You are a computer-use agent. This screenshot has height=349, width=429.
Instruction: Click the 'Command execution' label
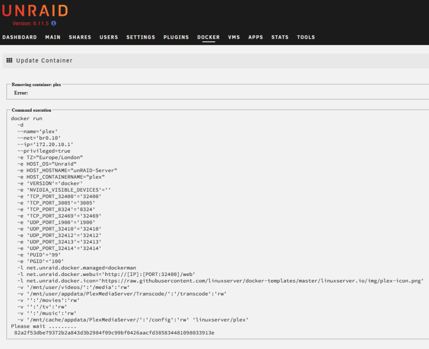point(32,110)
